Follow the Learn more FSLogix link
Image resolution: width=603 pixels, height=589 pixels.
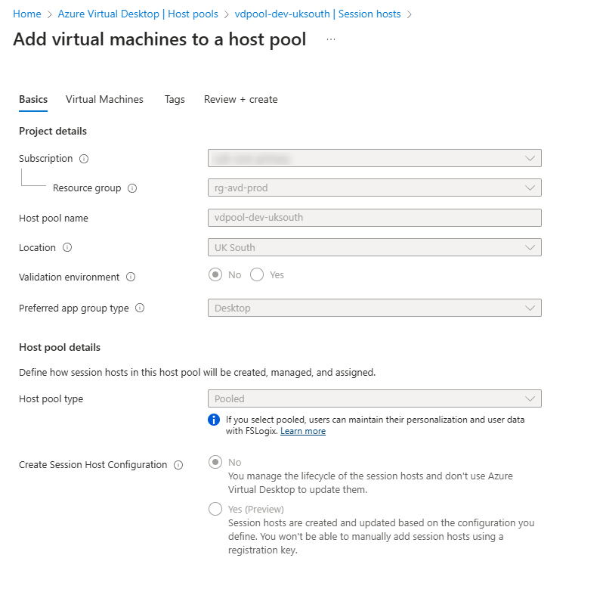tap(303, 431)
